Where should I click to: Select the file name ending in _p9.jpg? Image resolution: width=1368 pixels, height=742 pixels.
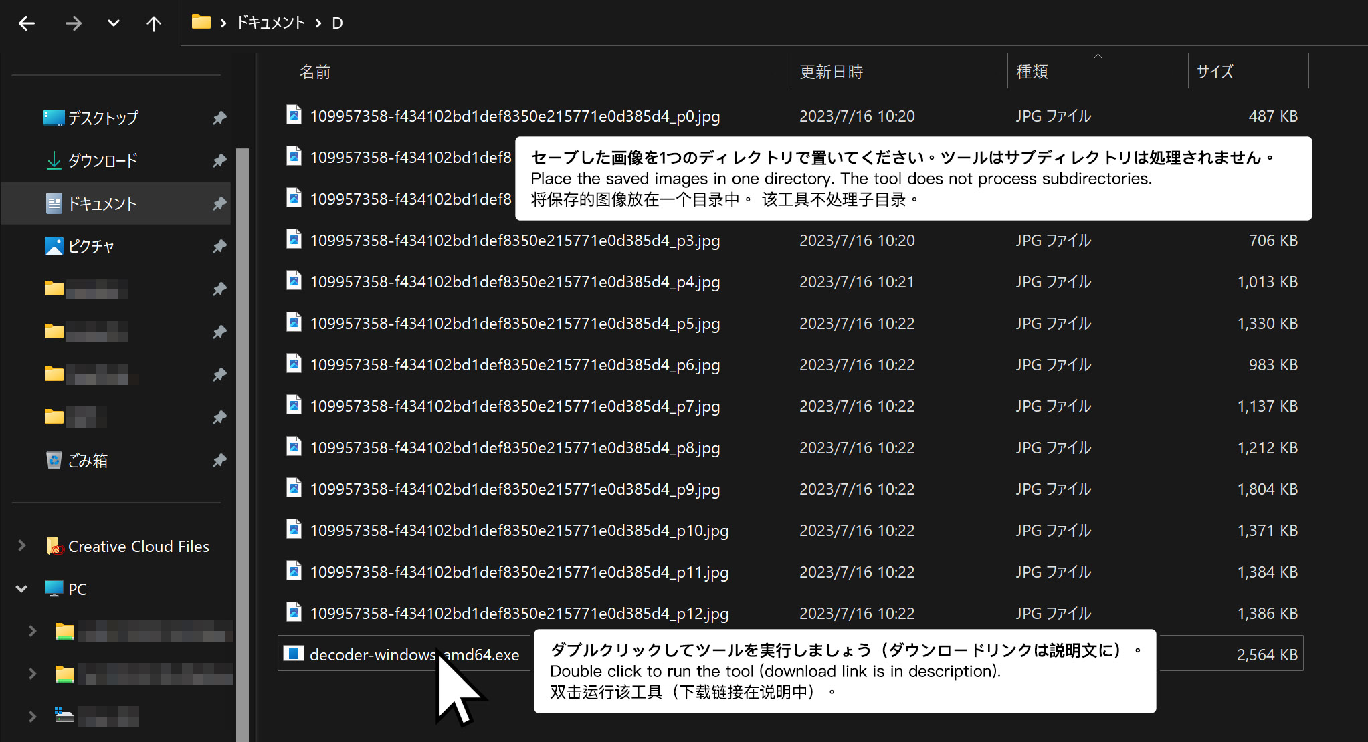[x=515, y=489]
